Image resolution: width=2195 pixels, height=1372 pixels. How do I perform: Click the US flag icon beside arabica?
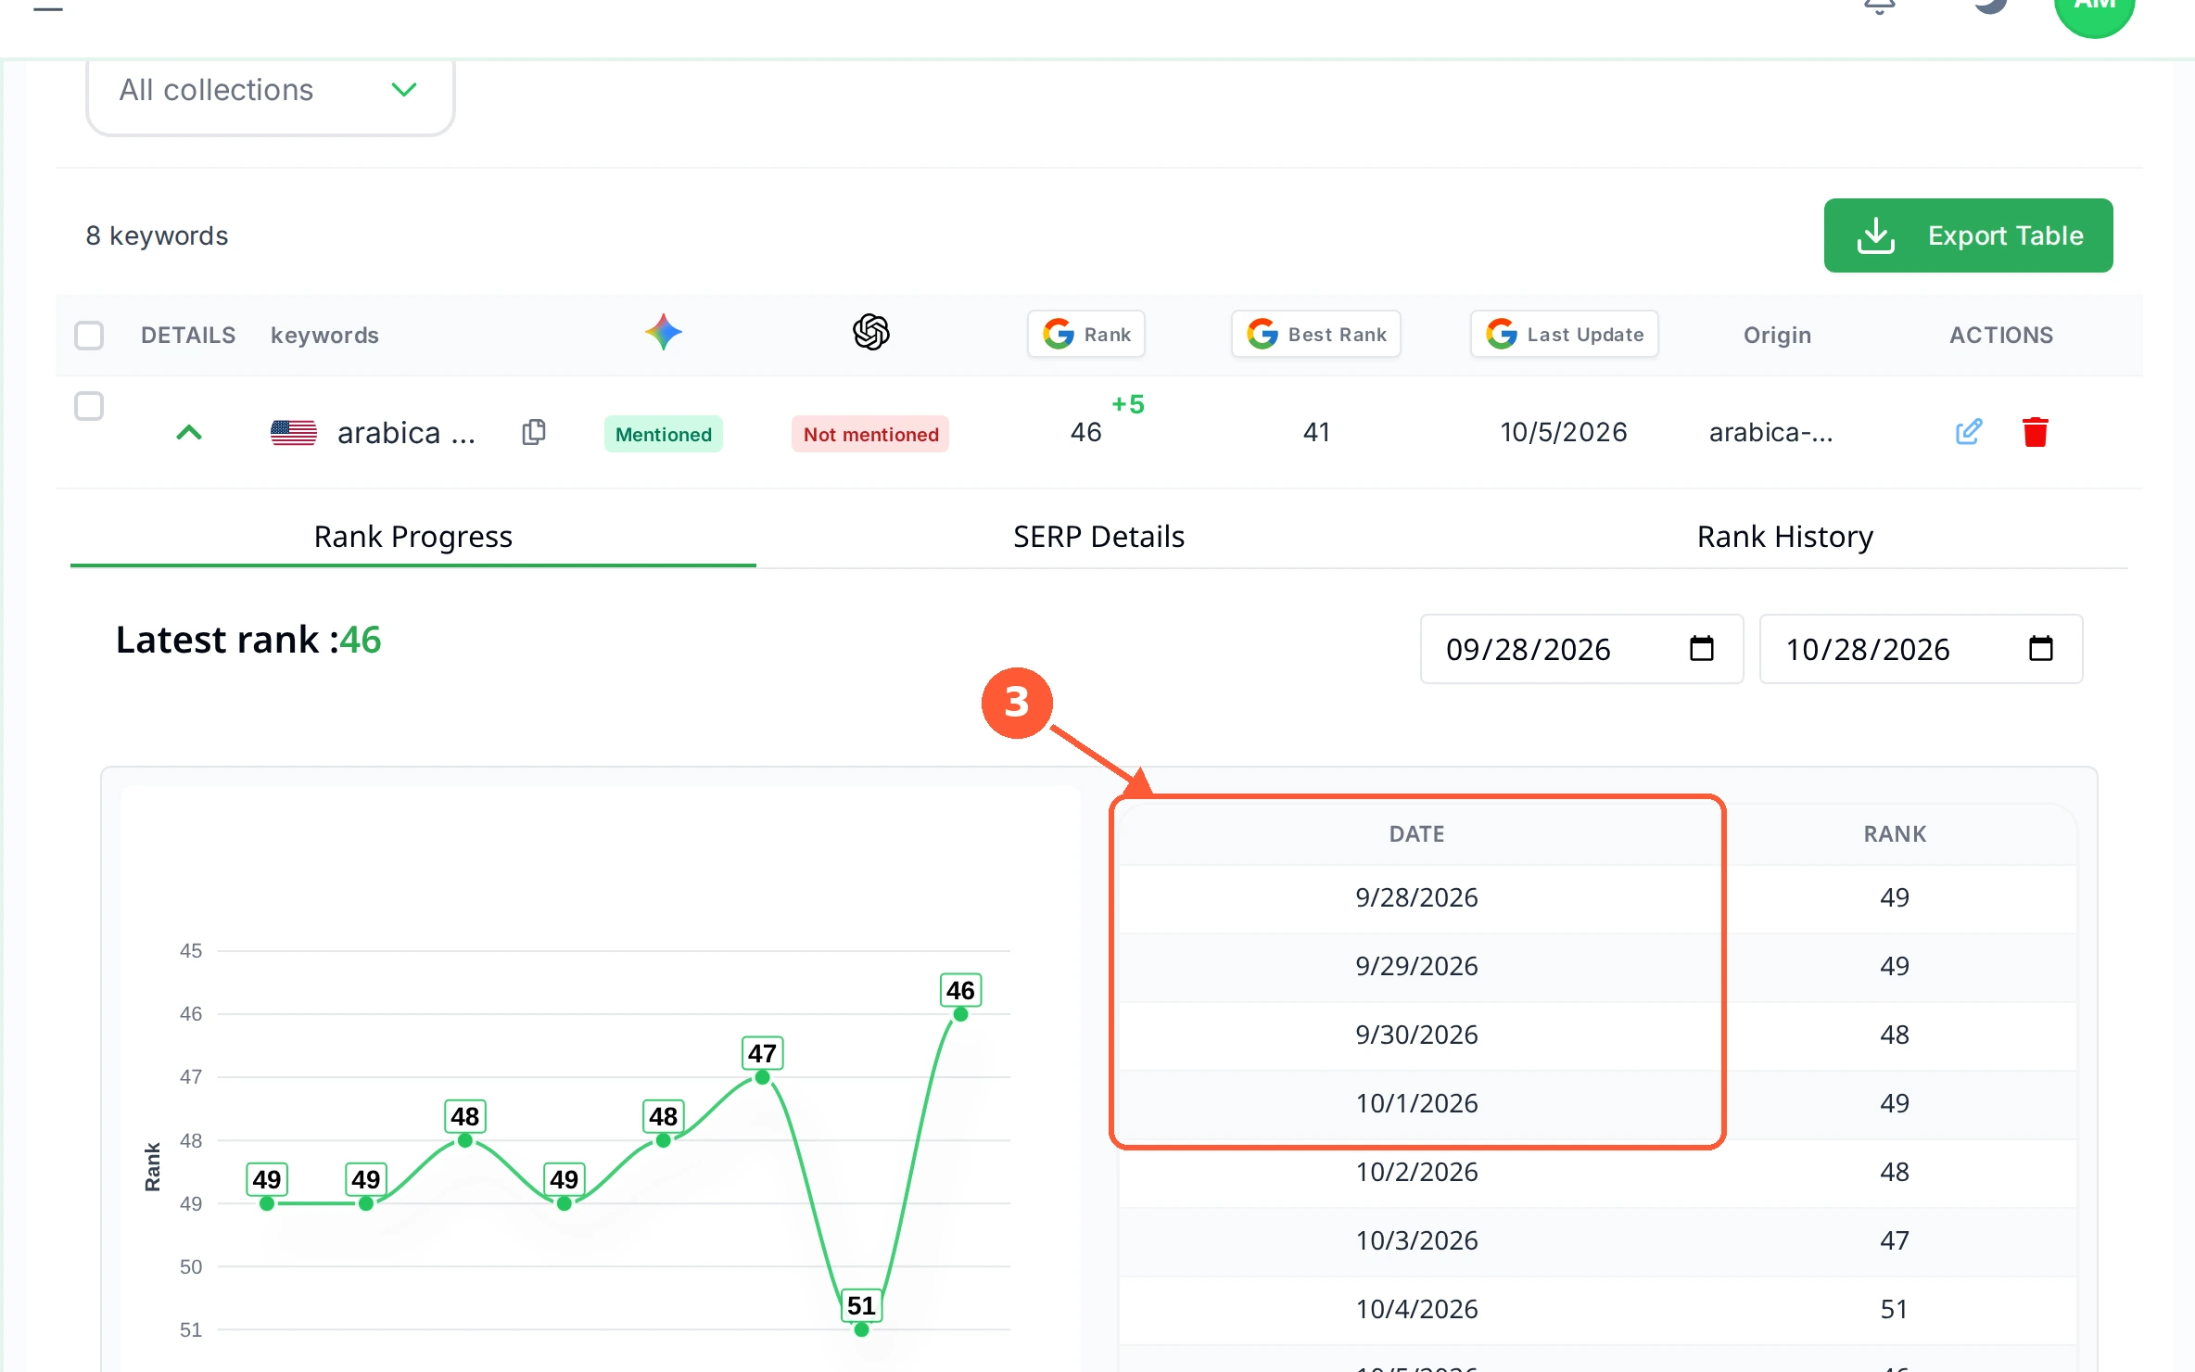coord(294,433)
